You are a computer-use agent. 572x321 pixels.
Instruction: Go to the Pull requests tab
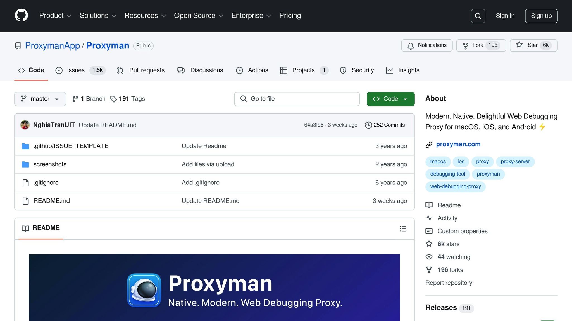[x=141, y=70]
